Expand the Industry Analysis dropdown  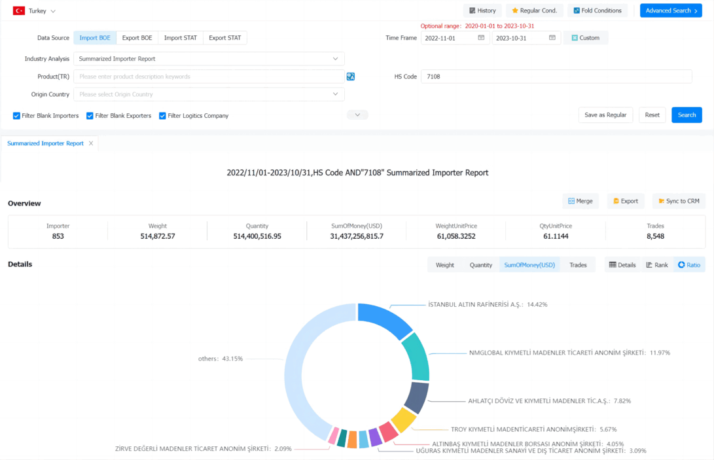click(209, 59)
